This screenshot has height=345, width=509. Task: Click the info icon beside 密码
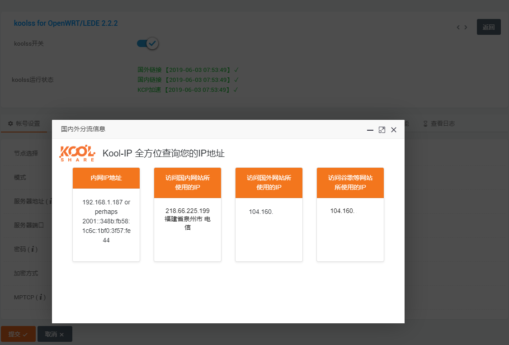click(x=33, y=249)
